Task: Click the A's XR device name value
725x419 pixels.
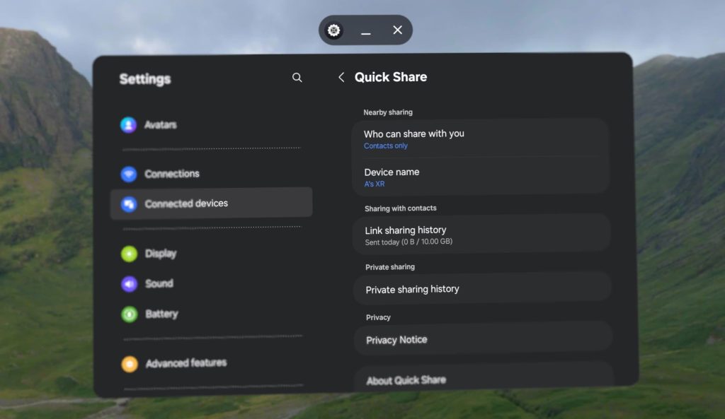Action: tap(375, 184)
